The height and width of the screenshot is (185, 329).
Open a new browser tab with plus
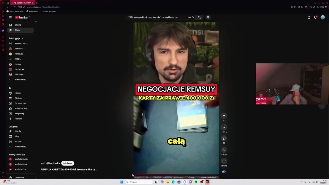[36, 3]
